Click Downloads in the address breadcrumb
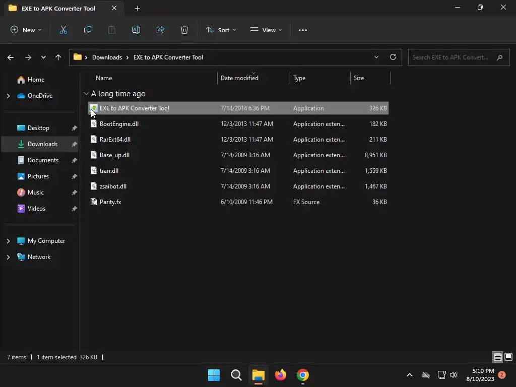The width and height of the screenshot is (516, 387). (x=107, y=57)
